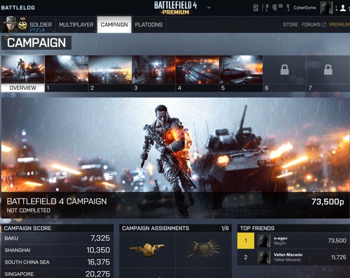The width and height of the screenshot is (350, 278).
Task: Select the gold winged campaign assignment medal
Action: point(147,249)
